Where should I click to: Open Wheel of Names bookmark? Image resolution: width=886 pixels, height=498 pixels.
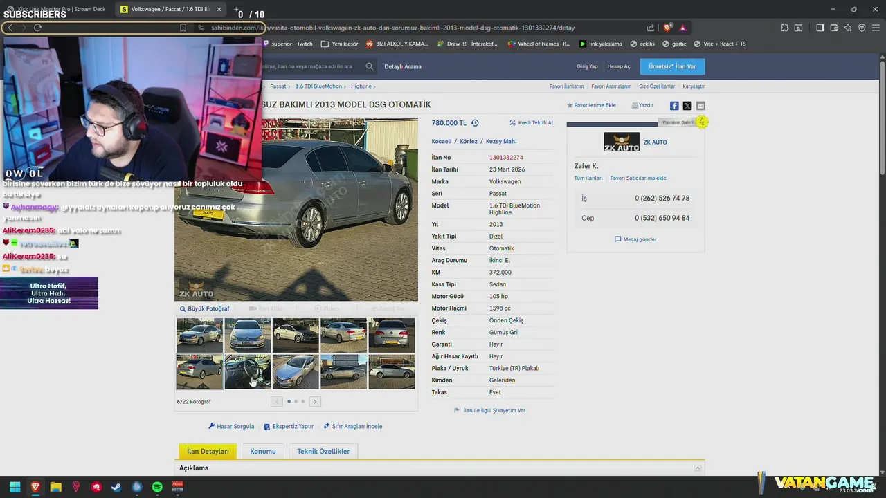click(x=539, y=44)
